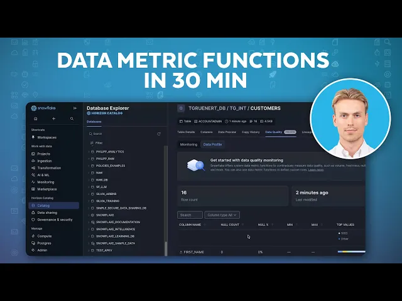This screenshot has width=402, height=301.
Task: Sort by NULL % column header
Action: pos(263,224)
